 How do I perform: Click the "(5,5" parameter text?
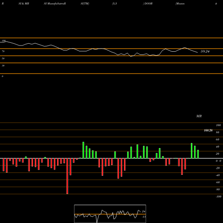(x=115, y=4)
